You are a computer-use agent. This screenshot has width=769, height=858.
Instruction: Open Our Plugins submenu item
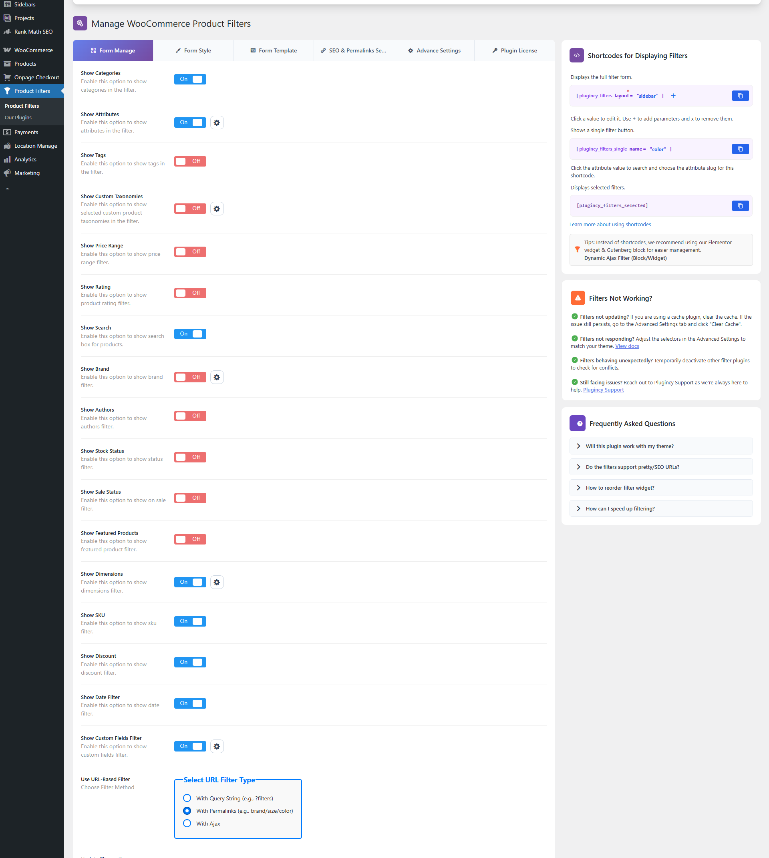[18, 117]
